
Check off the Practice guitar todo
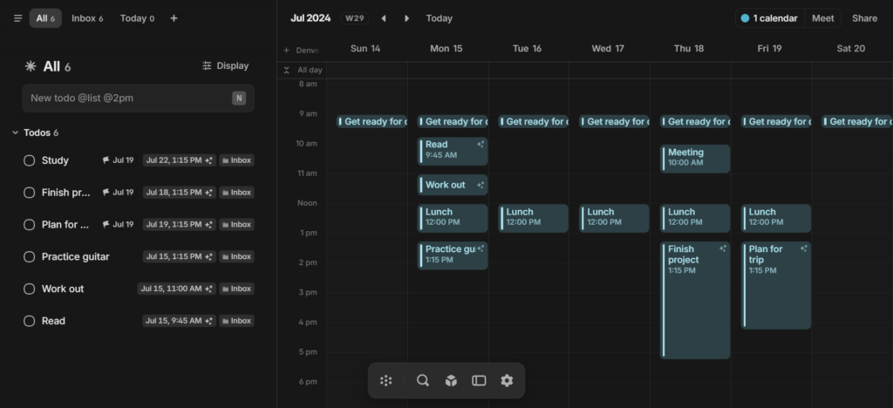(x=29, y=257)
